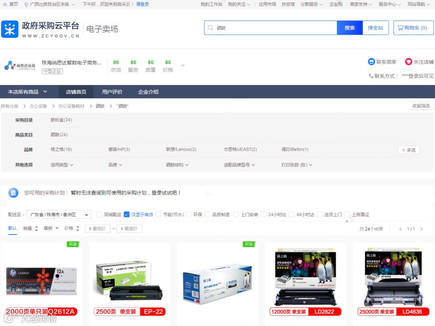435x326 pixels.
Task: Tick the 同城配送 checkbox
Action: click(99, 214)
